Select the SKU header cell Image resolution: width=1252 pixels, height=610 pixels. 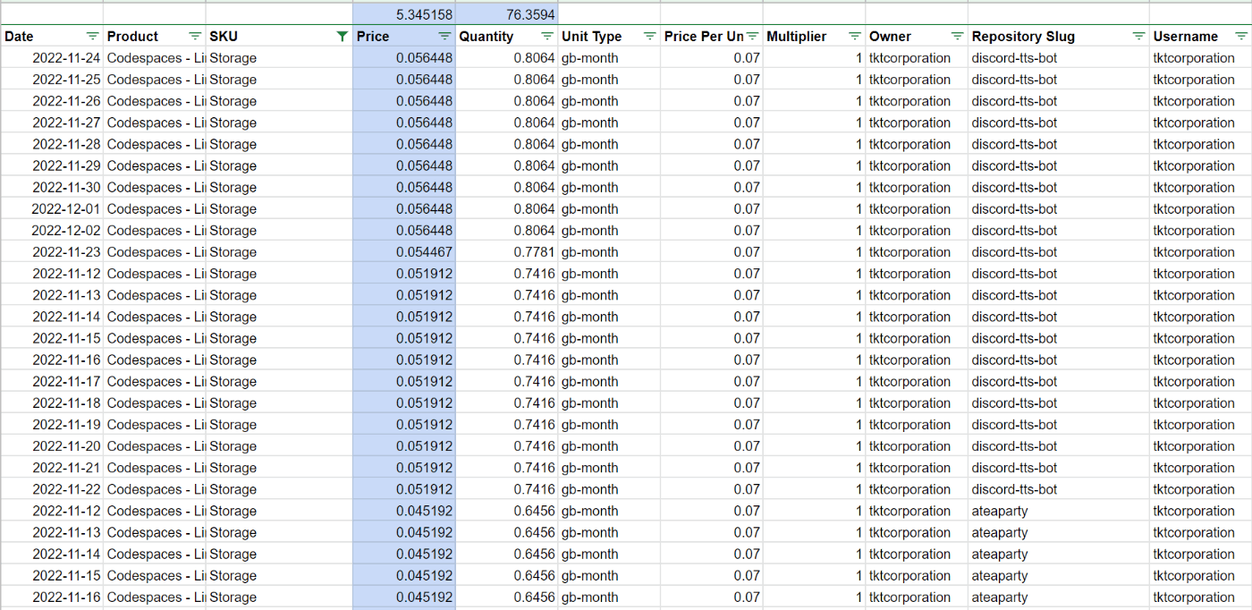279,37
